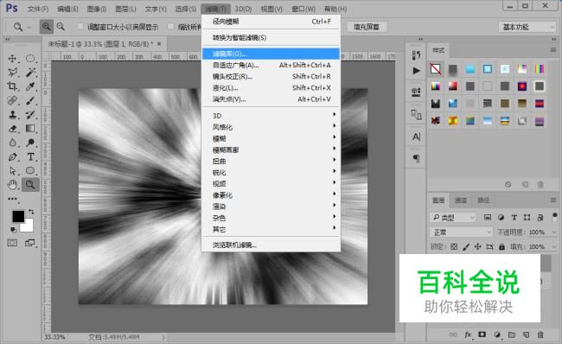Delete style trash icon in Styles panel

pos(540,185)
